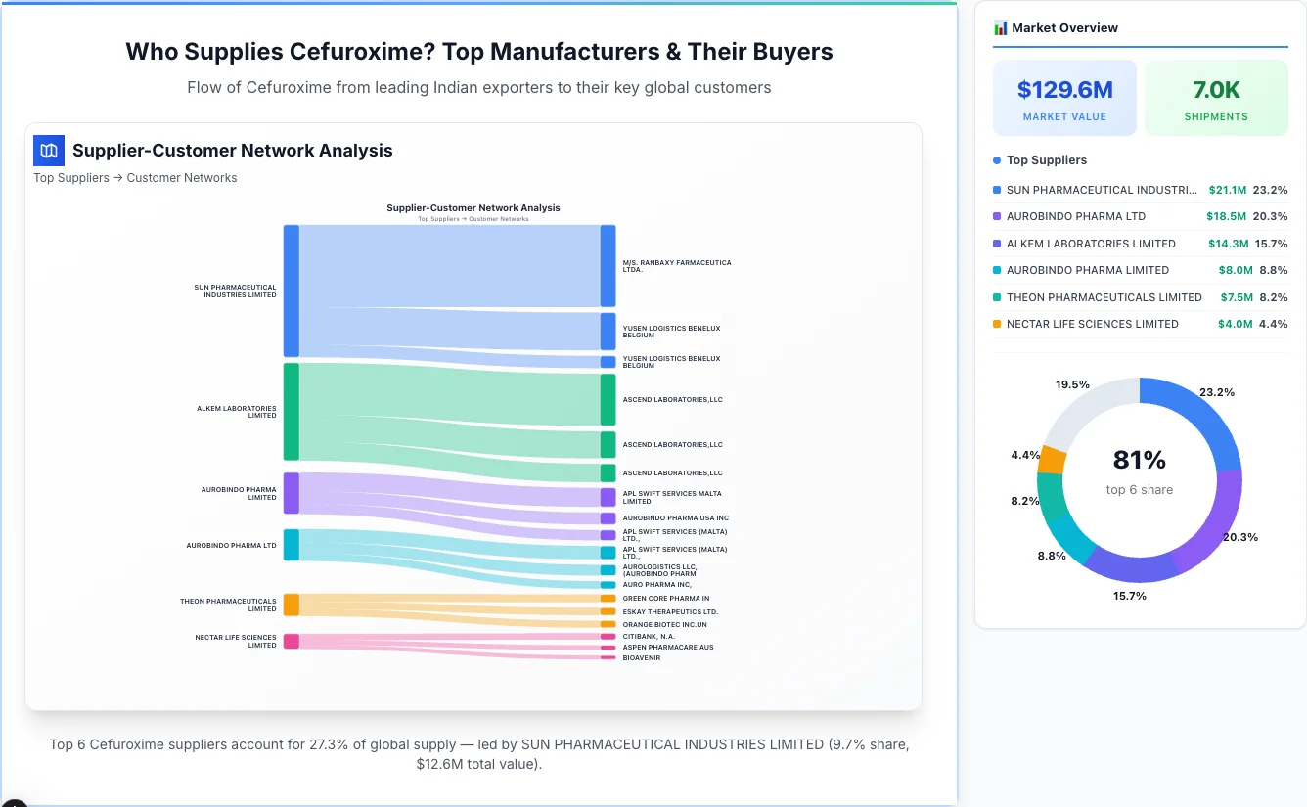This screenshot has height=807, width=1307.
Task: Click the SUN PHARMACEUTICAL node in the Sankey diagram
Action: (289, 291)
